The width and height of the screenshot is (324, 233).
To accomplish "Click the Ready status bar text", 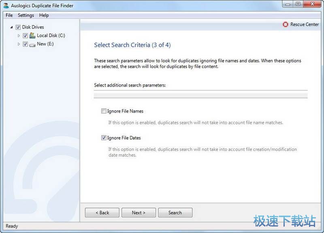I will (12, 226).
